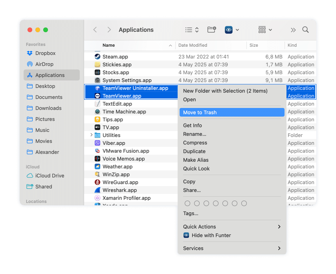Image resolution: width=336 pixels, height=274 pixels.
Task: Select the Weather.app icon
Action: point(97,166)
